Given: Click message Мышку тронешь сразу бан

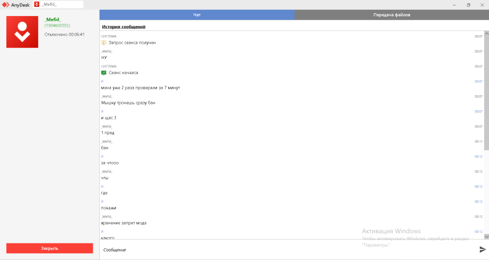Looking at the screenshot, I should click(128, 102).
